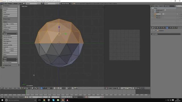Open the 3D viewport Add menu
The width and height of the screenshot is (182, 102).
point(15,88)
